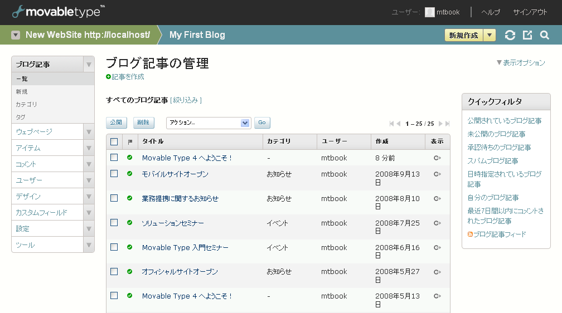The image size is (562, 313).
Task: Click published status icon for Movable Type 入門セミナー
Action: pyautogui.click(x=130, y=247)
